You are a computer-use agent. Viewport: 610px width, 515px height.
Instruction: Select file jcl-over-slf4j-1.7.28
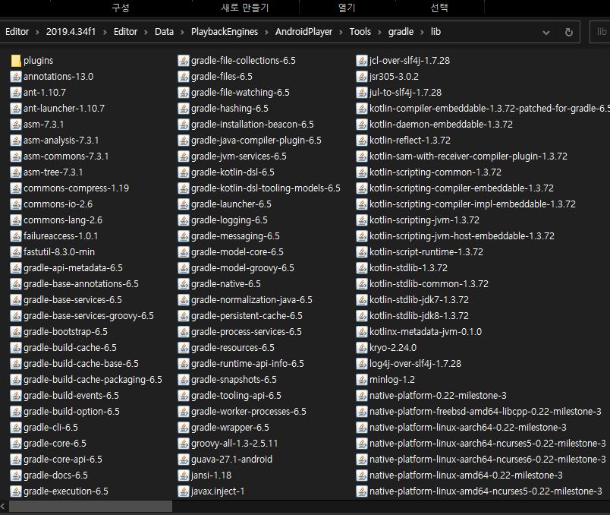(403, 61)
